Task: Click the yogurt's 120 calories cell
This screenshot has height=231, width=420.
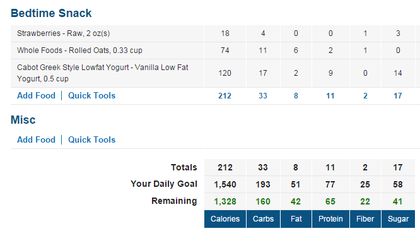Action: 225,73
